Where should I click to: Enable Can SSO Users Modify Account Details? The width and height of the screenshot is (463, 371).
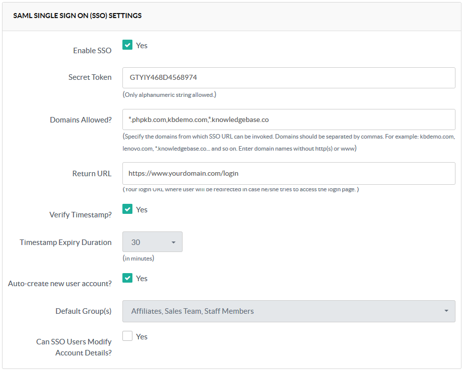[127, 336]
